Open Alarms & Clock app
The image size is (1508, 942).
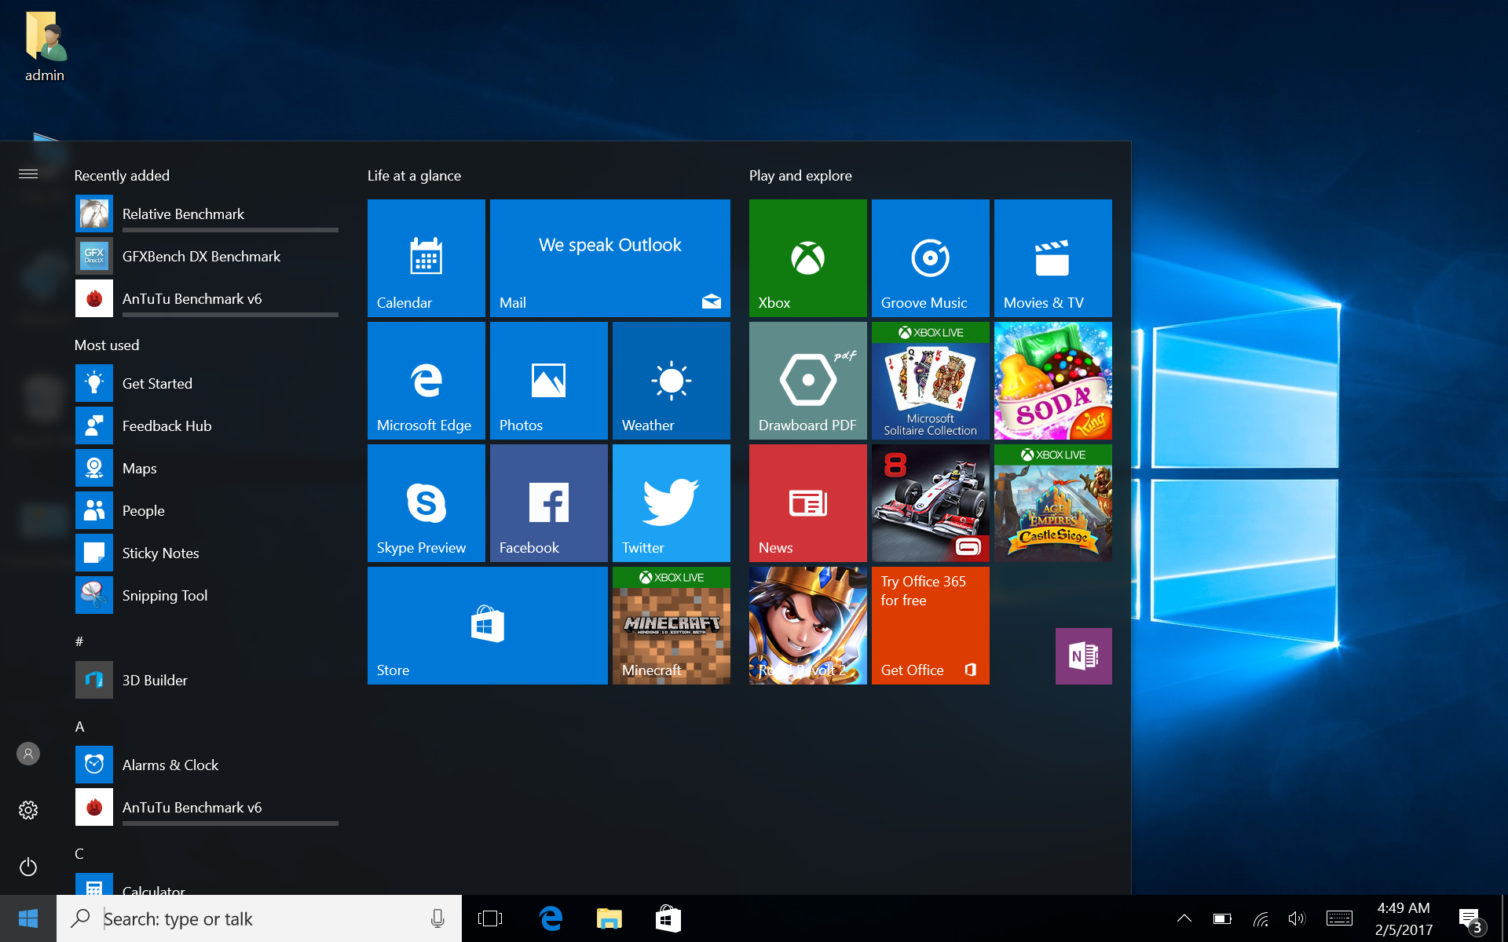(x=207, y=765)
